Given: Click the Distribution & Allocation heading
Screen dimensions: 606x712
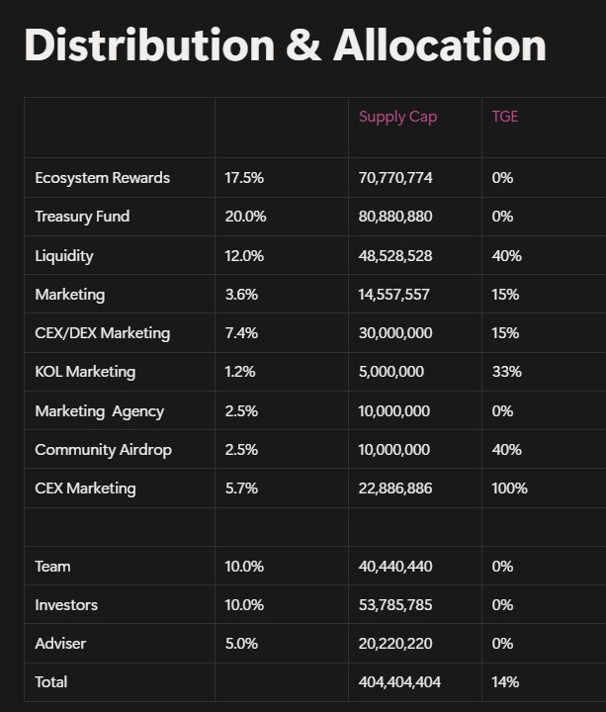Looking at the screenshot, I should [x=285, y=45].
